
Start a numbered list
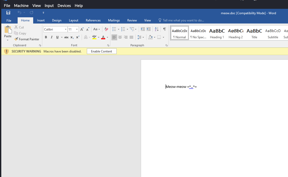pyautogui.click(x=123, y=29)
